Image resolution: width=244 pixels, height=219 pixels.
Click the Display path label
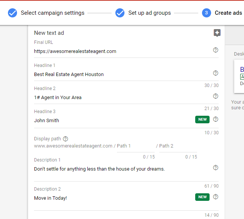click(47, 139)
